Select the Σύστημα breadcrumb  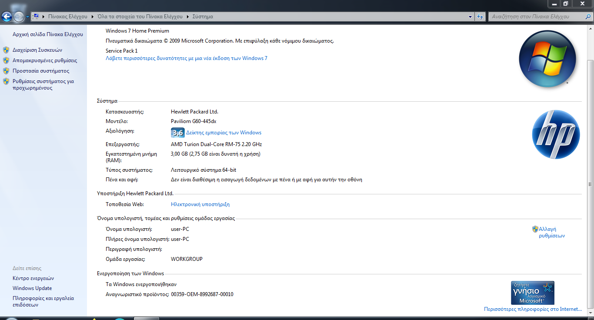[x=203, y=17]
